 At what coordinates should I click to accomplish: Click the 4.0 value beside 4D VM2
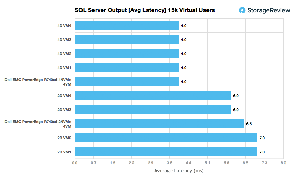184,54
